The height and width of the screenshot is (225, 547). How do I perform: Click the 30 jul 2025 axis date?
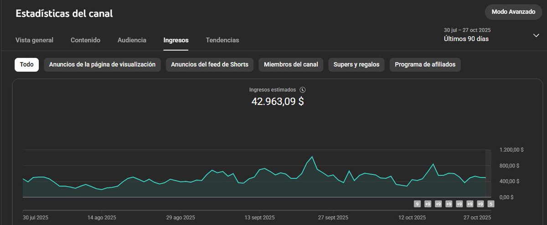pos(36,218)
